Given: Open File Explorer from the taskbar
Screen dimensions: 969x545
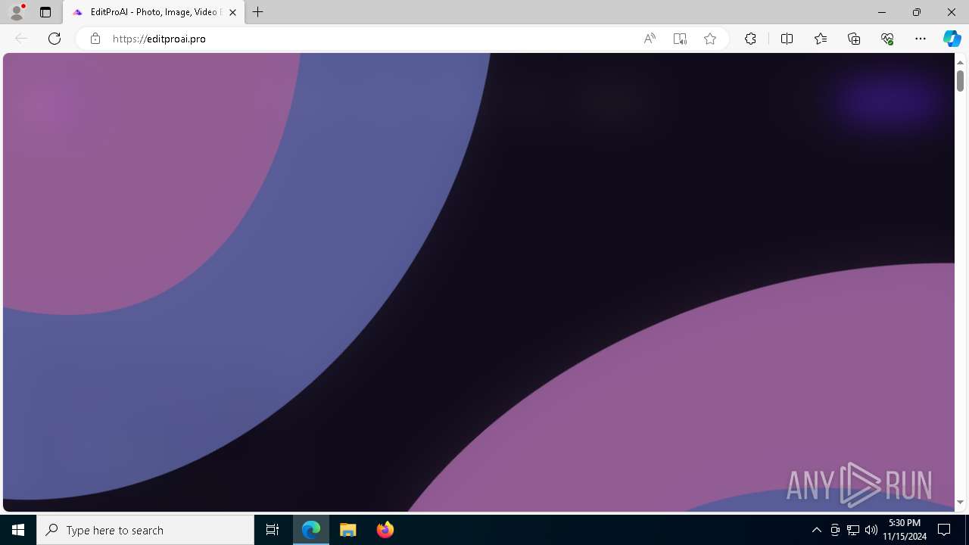Looking at the screenshot, I should [347, 530].
